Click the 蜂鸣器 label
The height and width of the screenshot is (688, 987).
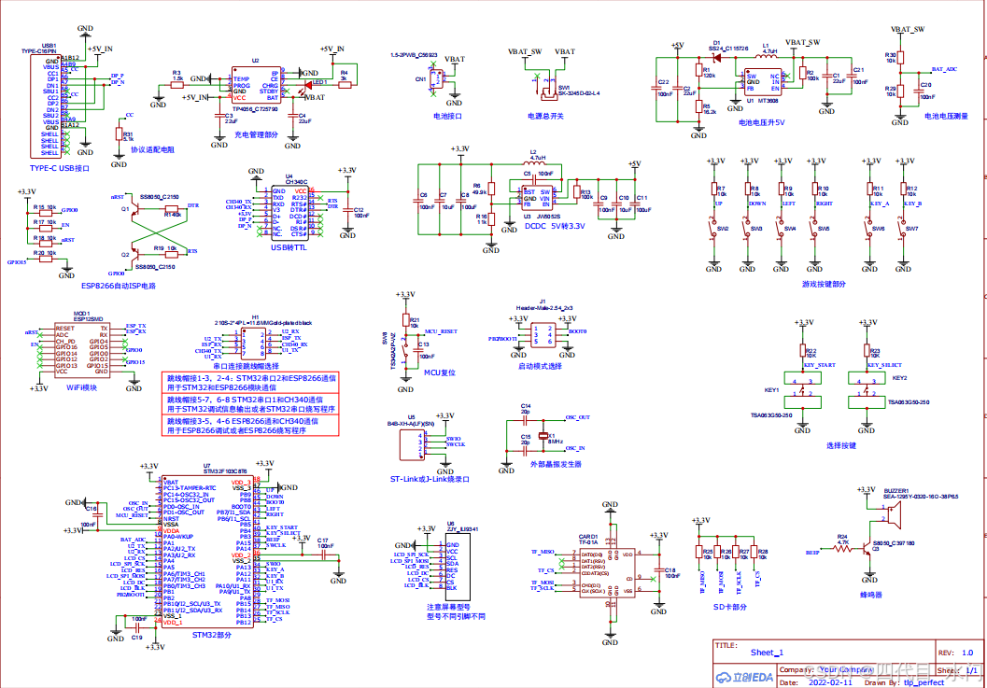coord(870,595)
